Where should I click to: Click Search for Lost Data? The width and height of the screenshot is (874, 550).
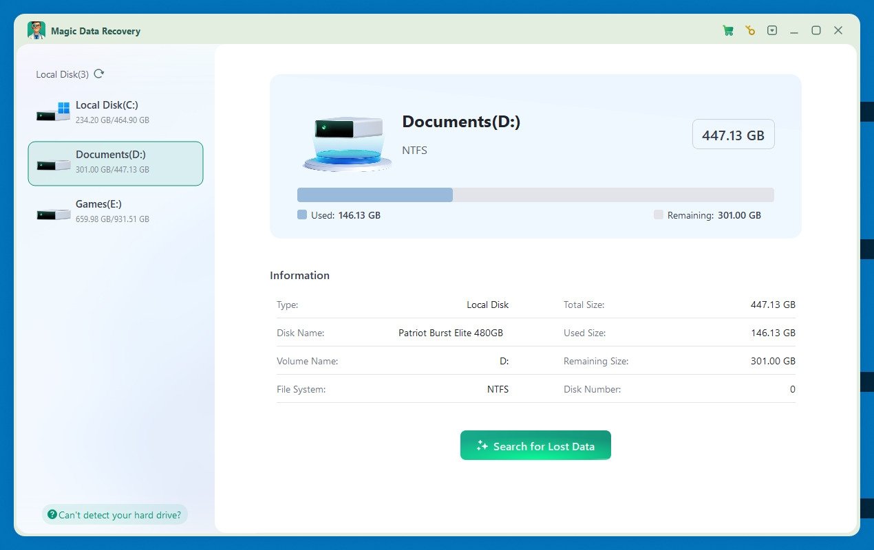click(x=535, y=445)
